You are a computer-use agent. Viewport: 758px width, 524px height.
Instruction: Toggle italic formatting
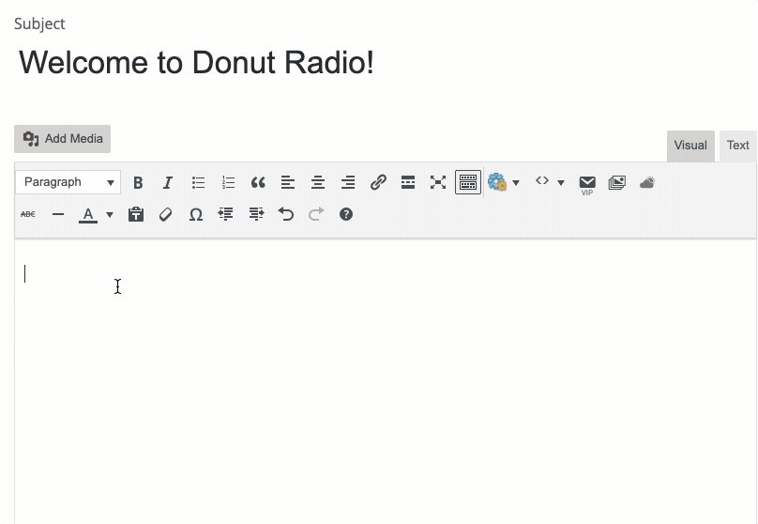168,182
